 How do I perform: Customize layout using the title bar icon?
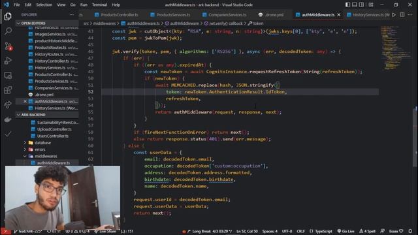[x=371, y=5]
